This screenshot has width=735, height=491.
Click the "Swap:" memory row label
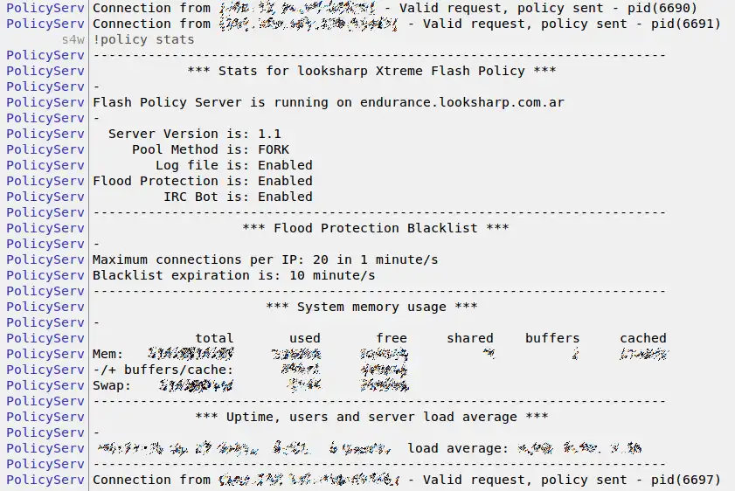pos(112,385)
